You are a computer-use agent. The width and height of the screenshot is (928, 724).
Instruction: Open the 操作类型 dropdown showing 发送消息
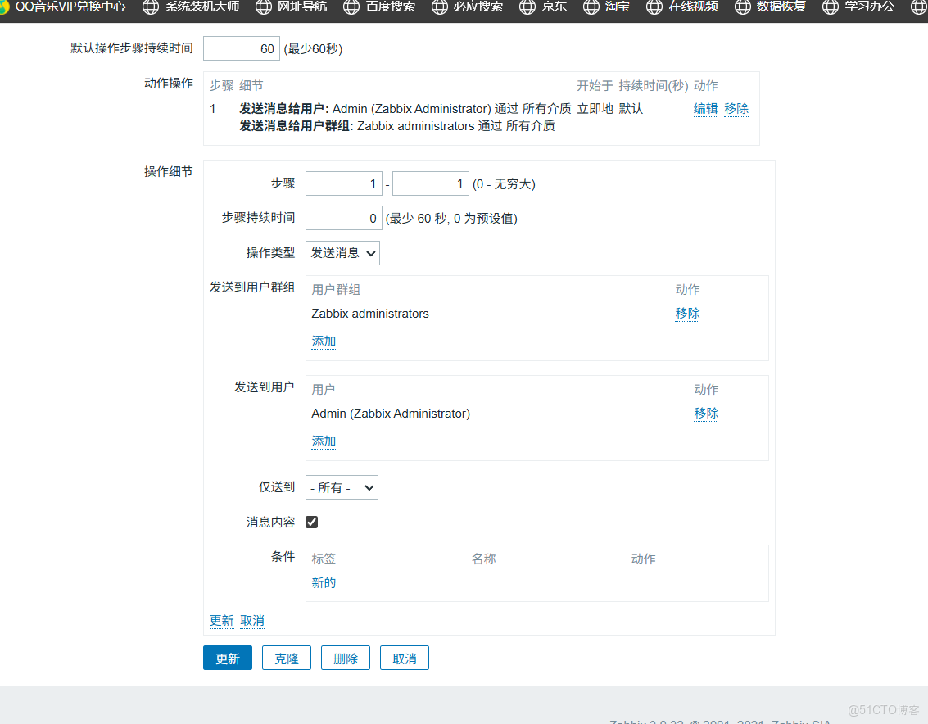(x=342, y=253)
